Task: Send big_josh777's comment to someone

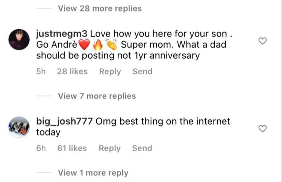Action: tap(142, 148)
